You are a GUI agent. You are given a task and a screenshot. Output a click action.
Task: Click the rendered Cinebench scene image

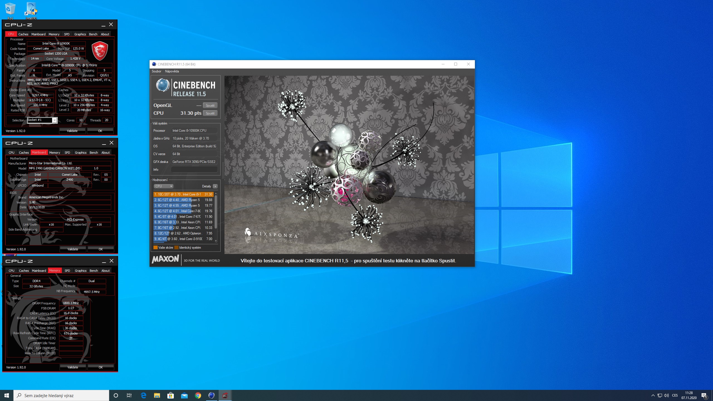point(349,165)
